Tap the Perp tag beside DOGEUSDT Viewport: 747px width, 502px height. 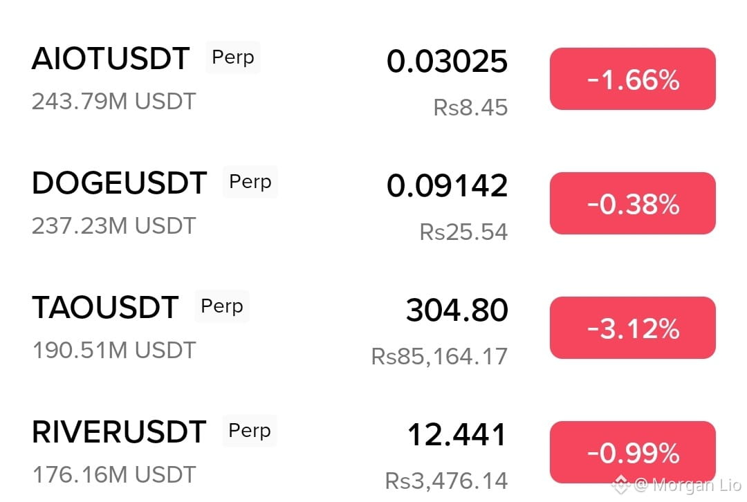pyautogui.click(x=250, y=182)
